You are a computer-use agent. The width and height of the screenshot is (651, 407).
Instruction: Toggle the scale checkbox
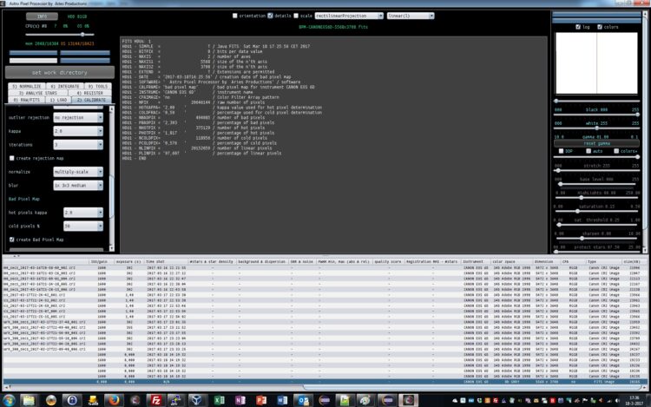pyautogui.click(x=296, y=16)
